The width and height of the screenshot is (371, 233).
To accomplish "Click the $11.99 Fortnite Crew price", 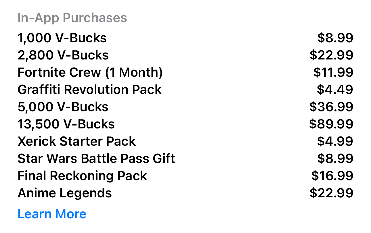I will [333, 72].
